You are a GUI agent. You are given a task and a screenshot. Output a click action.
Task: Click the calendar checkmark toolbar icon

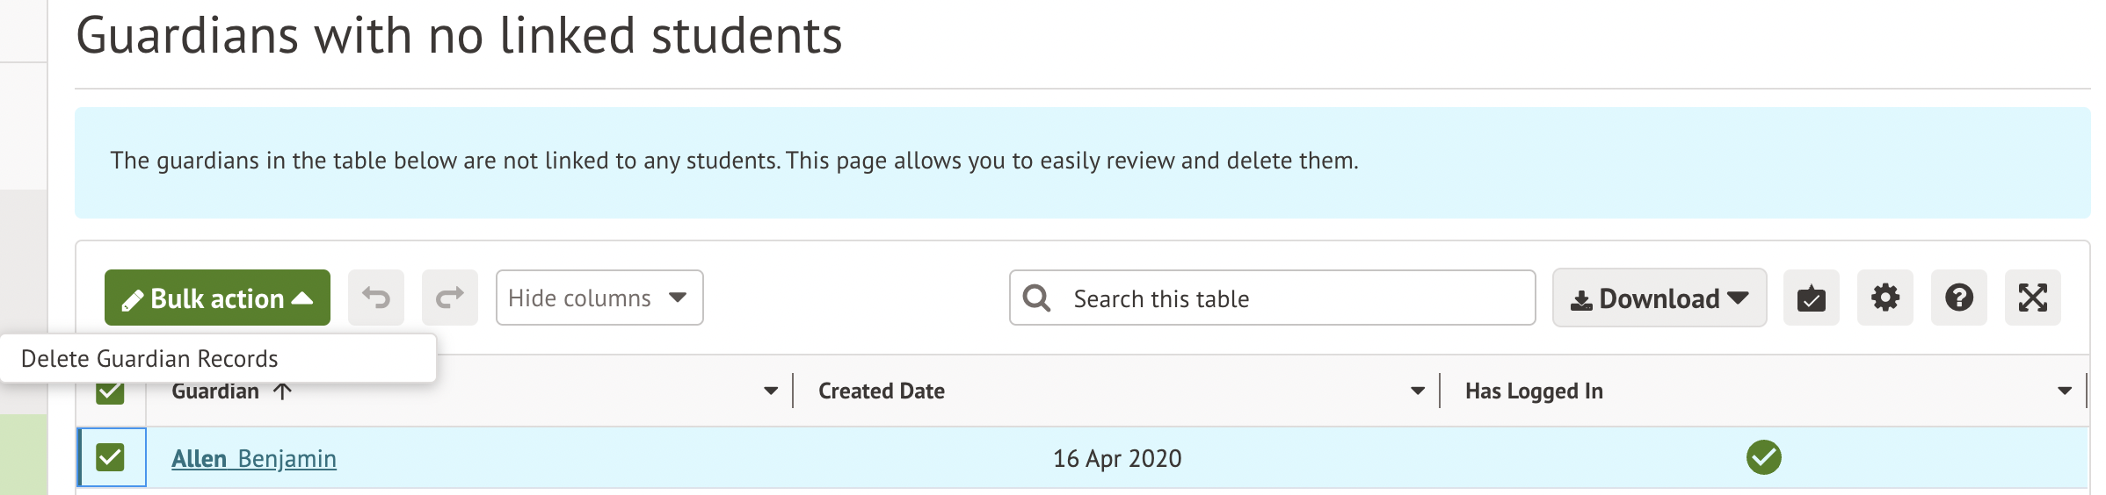click(1811, 298)
